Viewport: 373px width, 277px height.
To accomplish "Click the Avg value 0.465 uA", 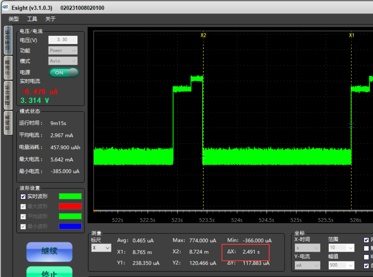I will pos(143,241).
